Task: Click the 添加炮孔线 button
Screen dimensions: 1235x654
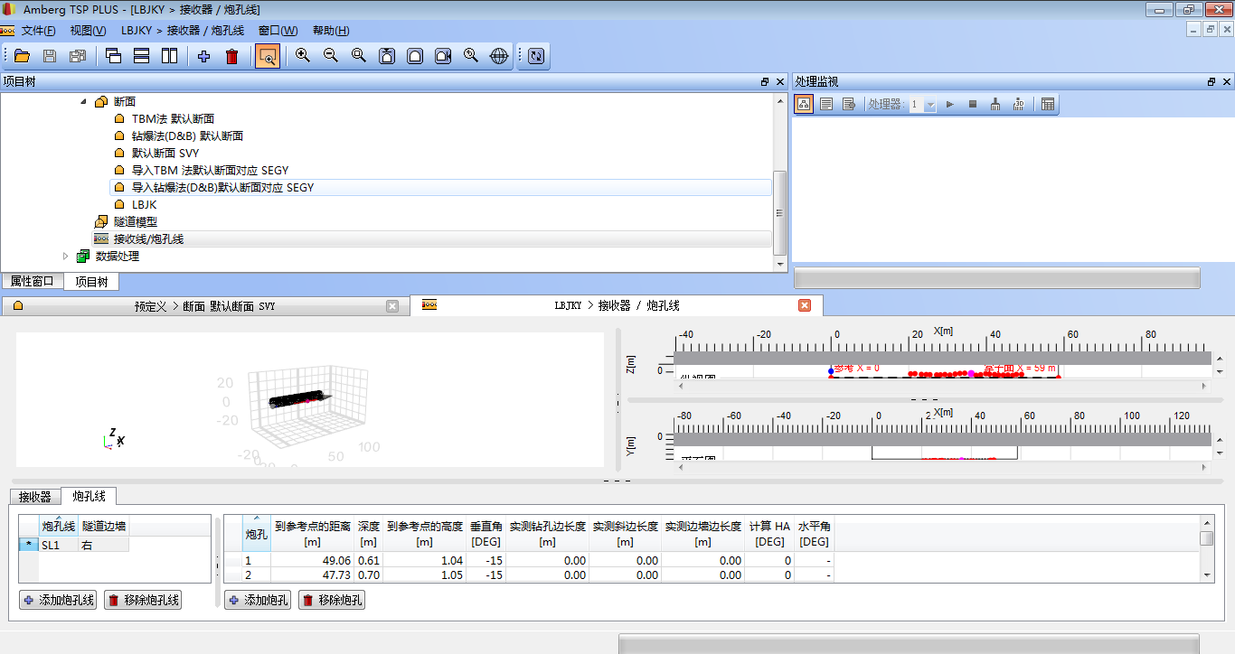Action: 58,600
